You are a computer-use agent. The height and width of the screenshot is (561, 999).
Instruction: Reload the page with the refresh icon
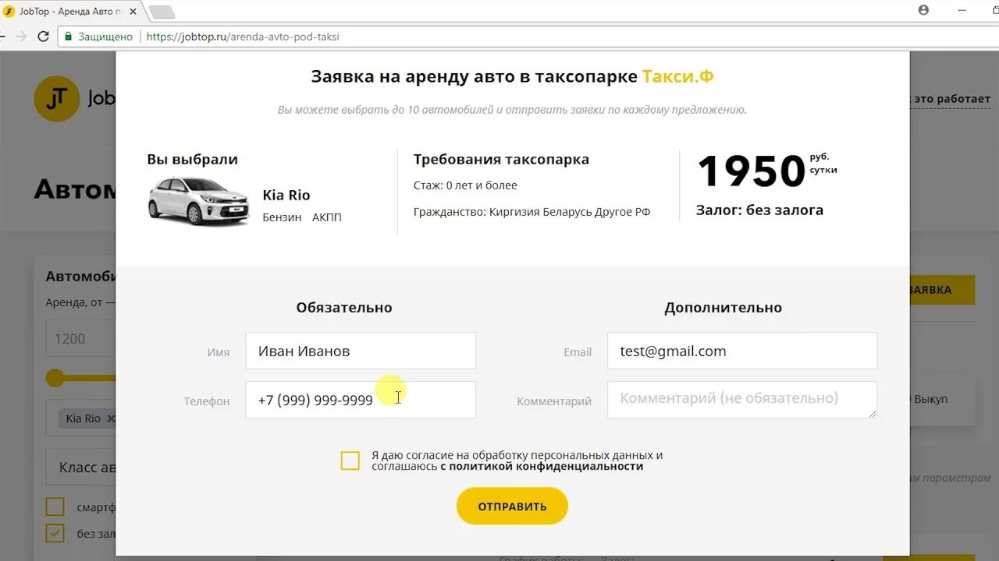click(x=44, y=37)
